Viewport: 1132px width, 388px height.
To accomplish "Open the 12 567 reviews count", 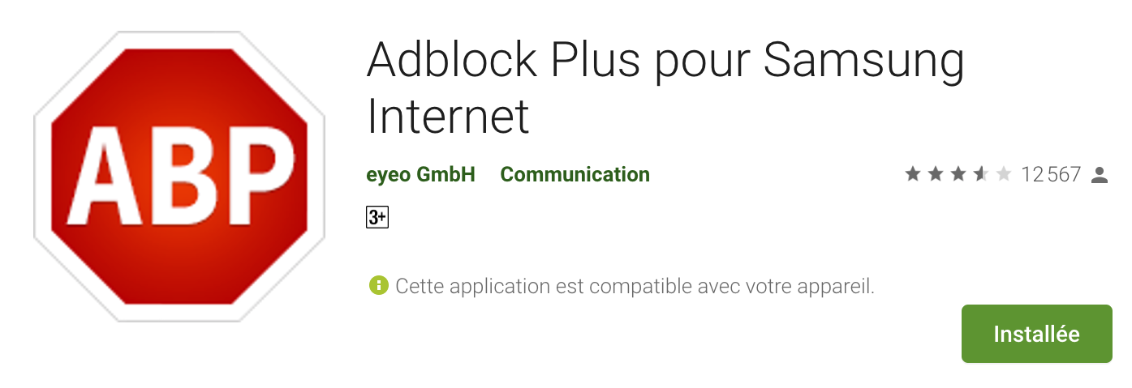I will click(1051, 174).
